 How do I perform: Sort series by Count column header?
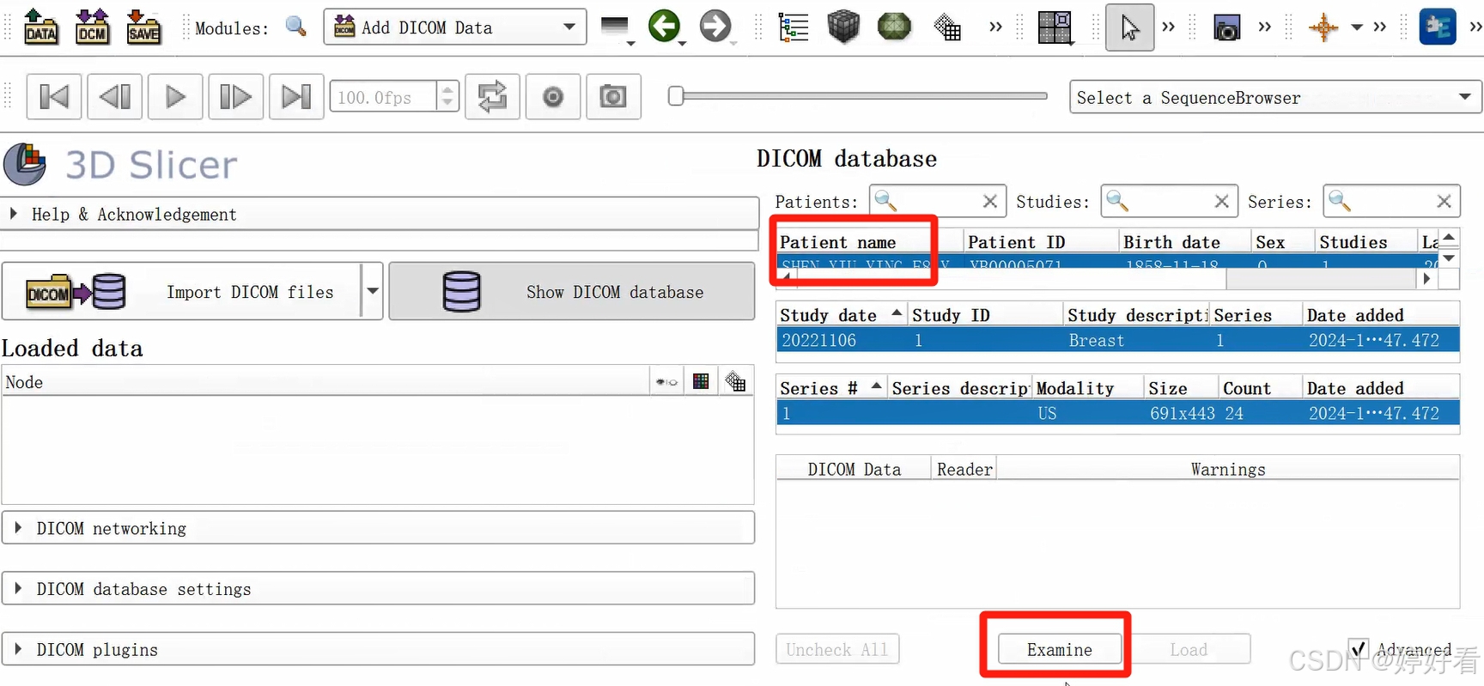[1259, 388]
